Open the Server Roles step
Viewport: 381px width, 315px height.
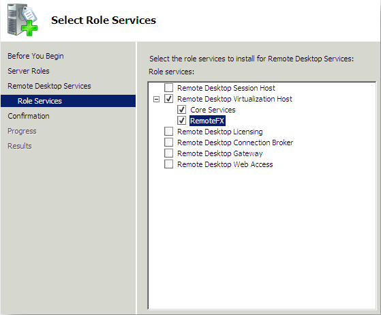(x=29, y=71)
